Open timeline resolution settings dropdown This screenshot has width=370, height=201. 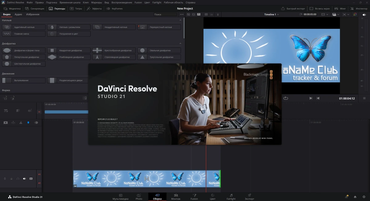pyautogui.click(x=336, y=14)
